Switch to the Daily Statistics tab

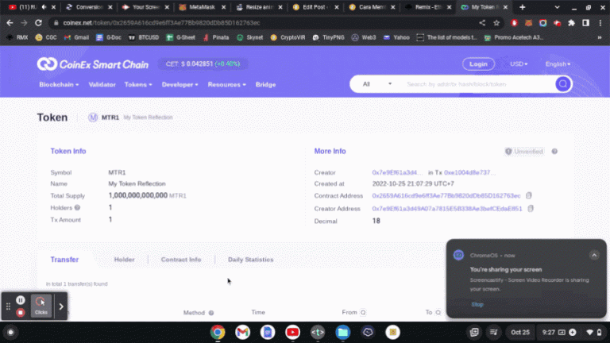point(250,260)
